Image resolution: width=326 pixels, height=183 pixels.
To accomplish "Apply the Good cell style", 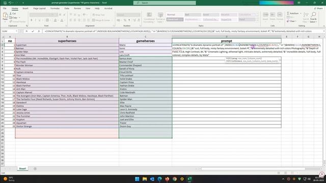I will point(210,15).
